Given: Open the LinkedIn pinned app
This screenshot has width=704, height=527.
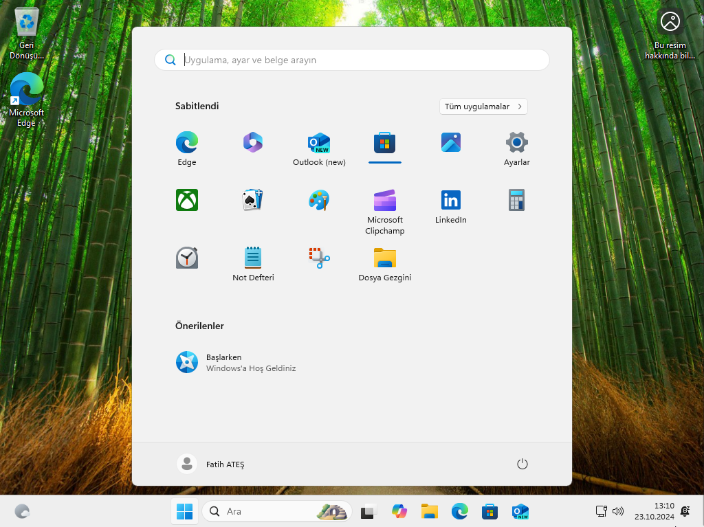Looking at the screenshot, I should pos(450,200).
